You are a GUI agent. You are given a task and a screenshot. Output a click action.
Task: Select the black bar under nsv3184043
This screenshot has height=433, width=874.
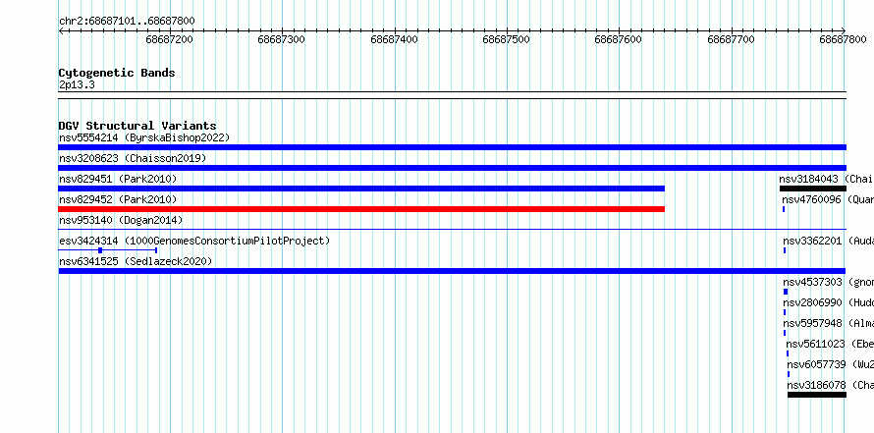pos(813,189)
